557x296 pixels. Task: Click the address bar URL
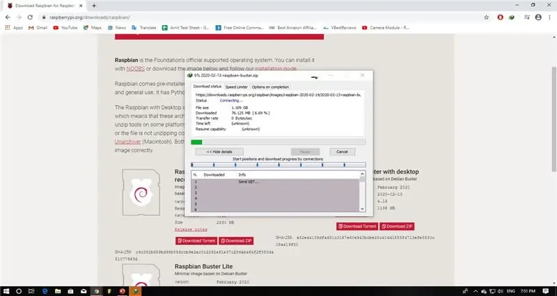(x=90, y=17)
